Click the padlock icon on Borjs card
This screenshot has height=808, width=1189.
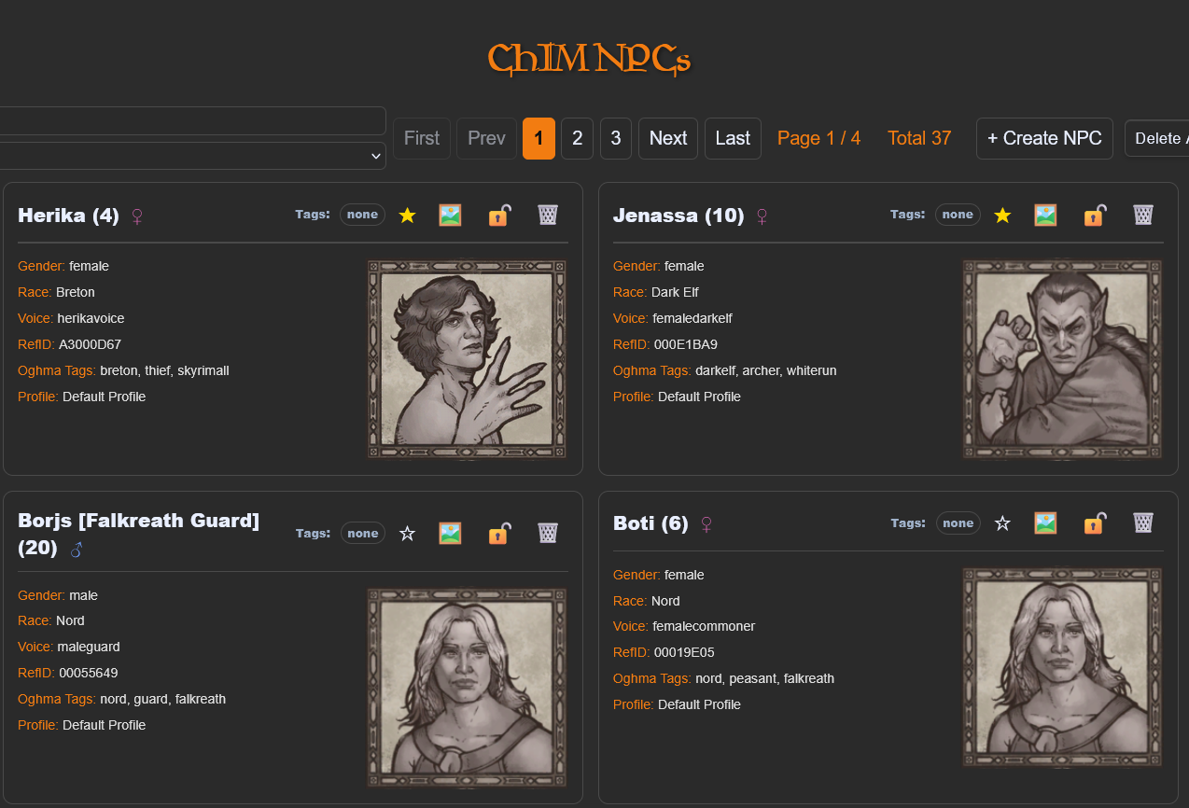click(x=499, y=534)
